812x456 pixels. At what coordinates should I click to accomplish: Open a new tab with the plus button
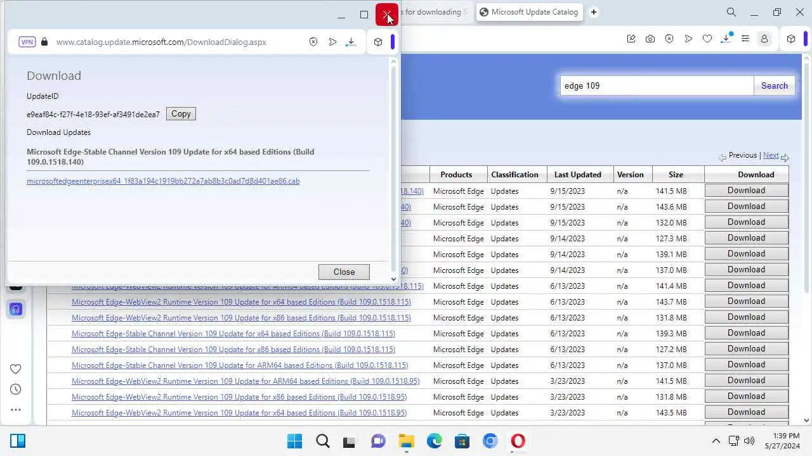point(594,12)
